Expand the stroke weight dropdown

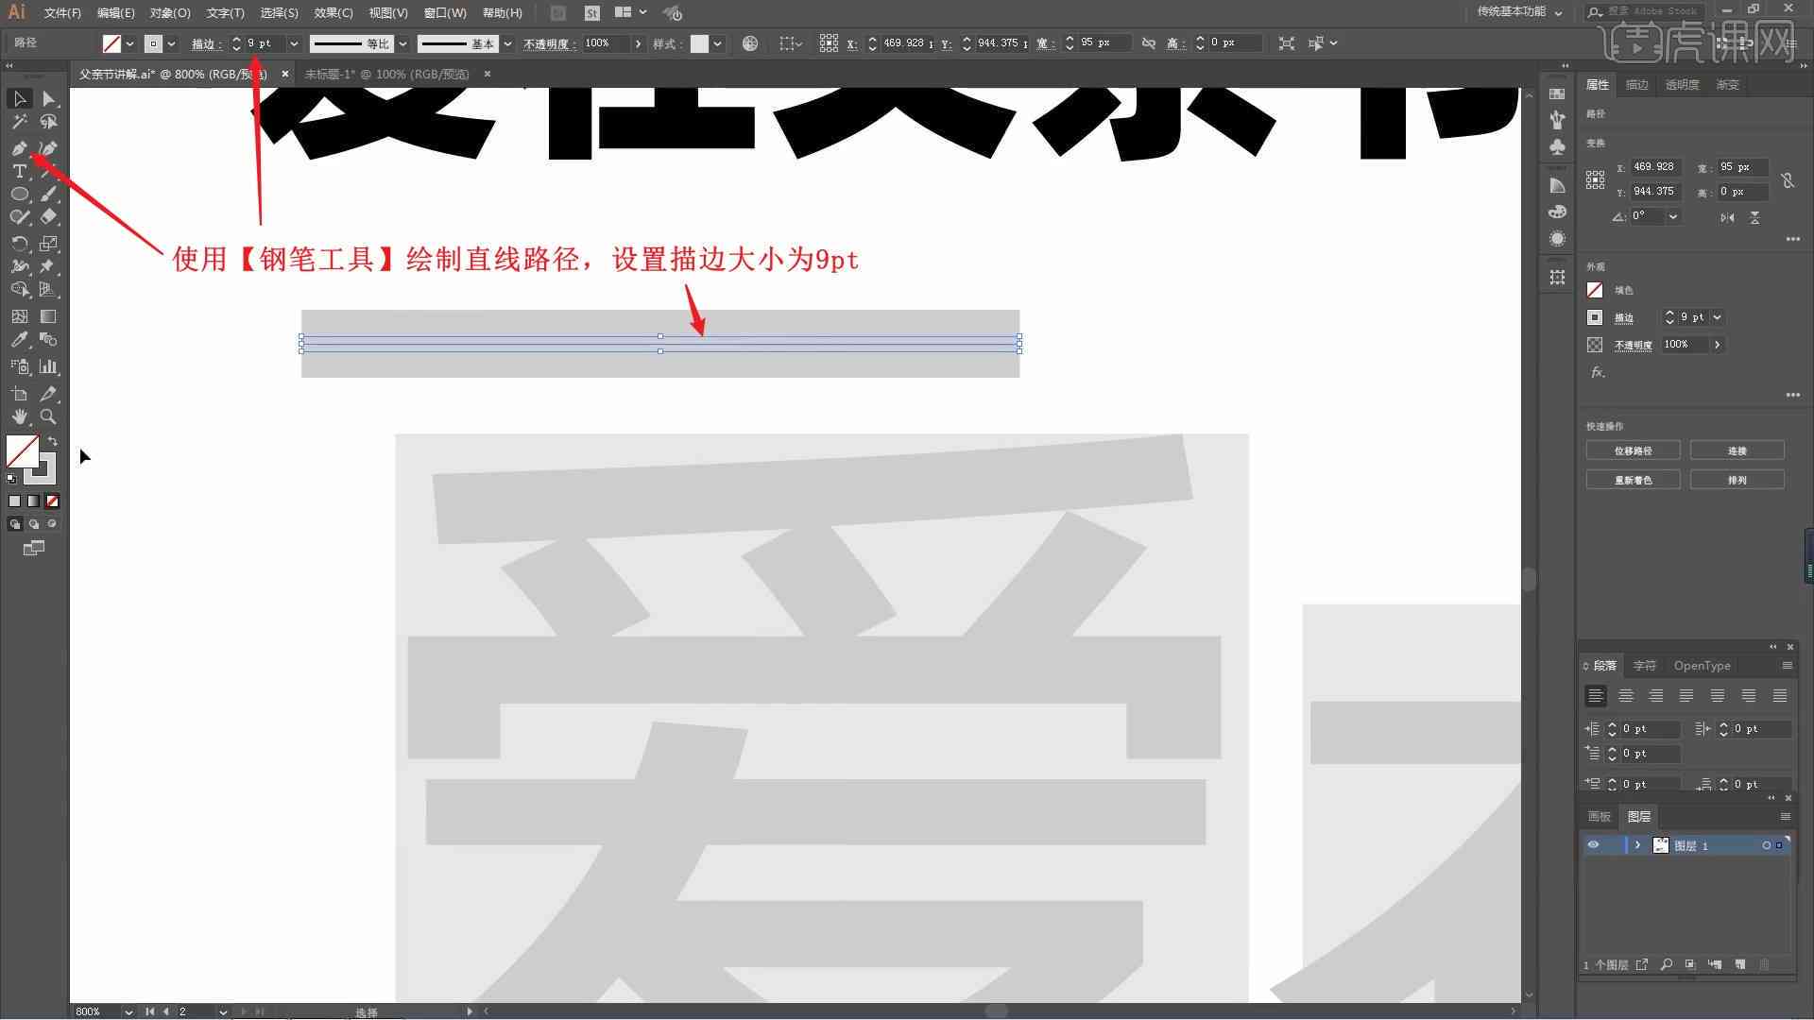point(293,42)
